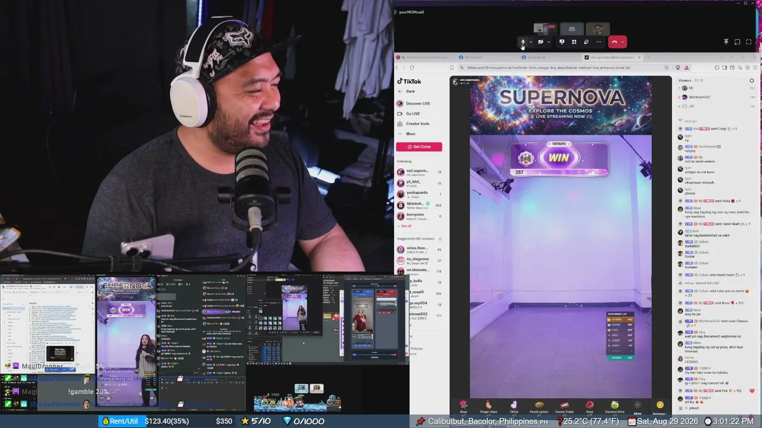Open yeshapardo in Following list
The image size is (762, 428).
click(x=419, y=194)
